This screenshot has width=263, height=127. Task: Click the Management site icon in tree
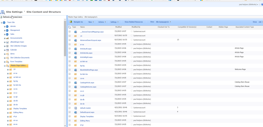coord(7,30)
